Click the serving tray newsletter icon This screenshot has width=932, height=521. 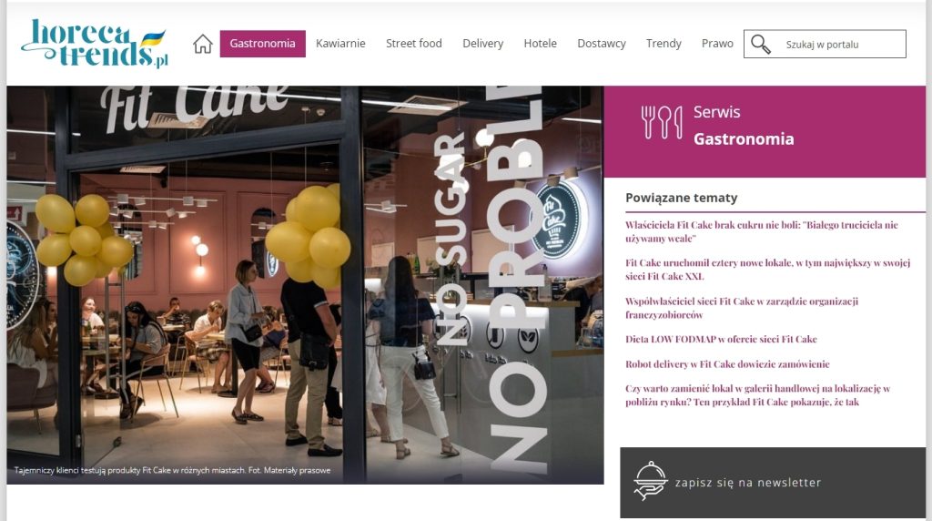click(650, 481)
